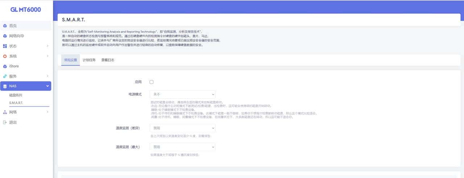Click the 状态 dashboard grid icon
This screenshot has height=178, width=464.
pyautogui.click(x=5, y=46)
